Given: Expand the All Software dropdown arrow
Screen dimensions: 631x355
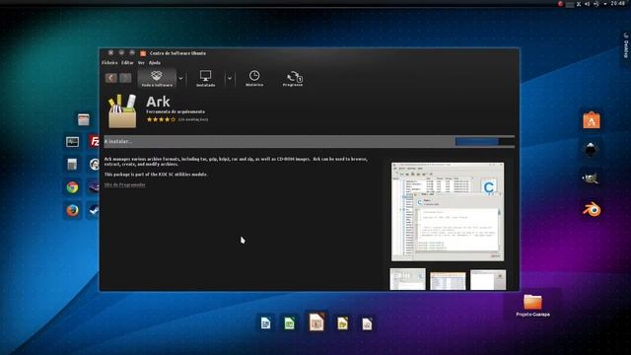Looking at the screenshot, I should coord(180,78).
